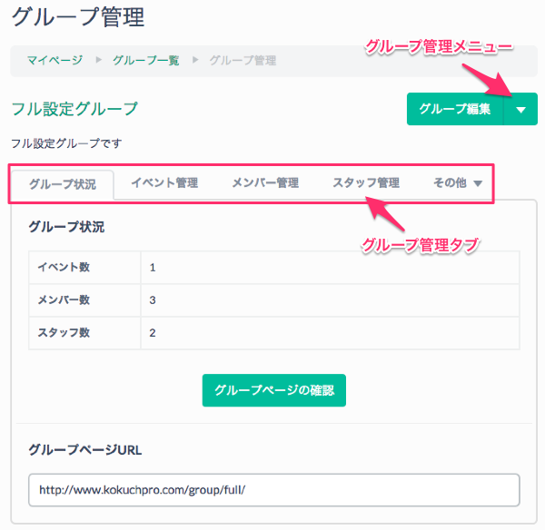Click the グループ管理 breadcrumb item
The height and width of the screenshot is (530, 545).
click(x=243, y=61)
